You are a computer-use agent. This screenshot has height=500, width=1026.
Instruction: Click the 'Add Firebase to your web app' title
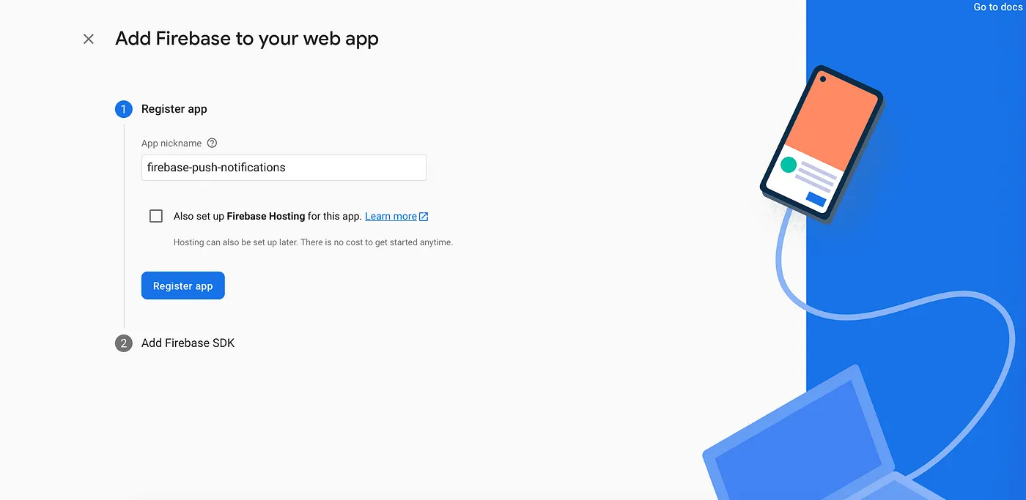pyautogui.click(x=247, y=39)
